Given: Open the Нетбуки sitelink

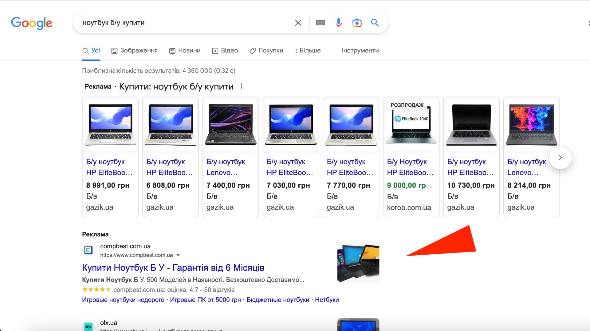Looking at the screenshot, I should point(327,300).
